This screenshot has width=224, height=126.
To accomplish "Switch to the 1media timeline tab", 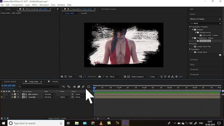I will tap(55, 82).
